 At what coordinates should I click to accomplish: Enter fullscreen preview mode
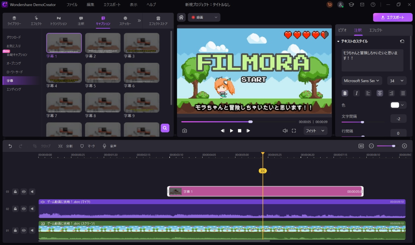point(294,131)
